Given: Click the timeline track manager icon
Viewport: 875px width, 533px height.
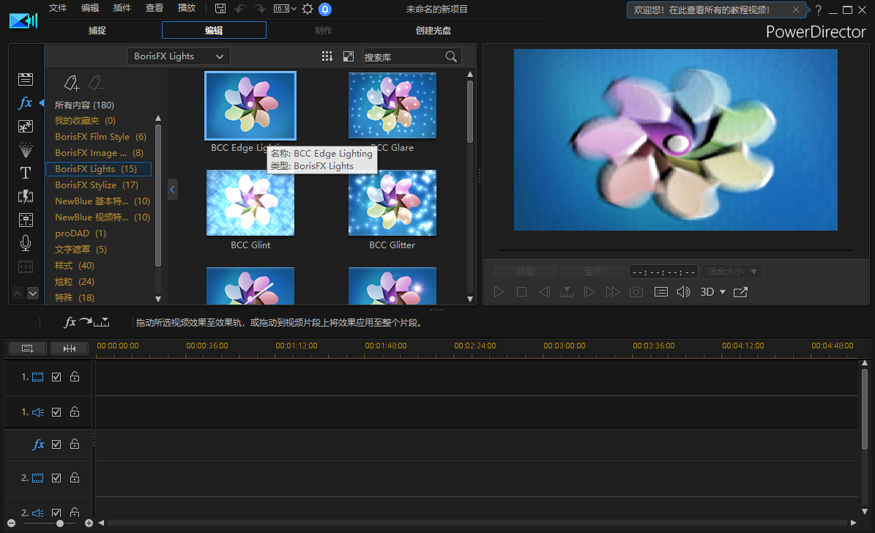Looking at the screenshot, I should click(x=27, y=348).
